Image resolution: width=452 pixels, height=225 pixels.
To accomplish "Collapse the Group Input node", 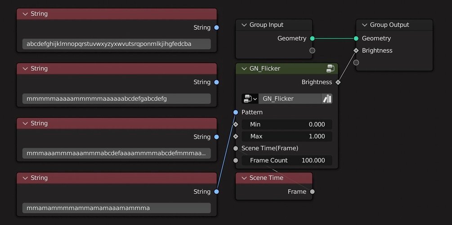I will (244, 25).
